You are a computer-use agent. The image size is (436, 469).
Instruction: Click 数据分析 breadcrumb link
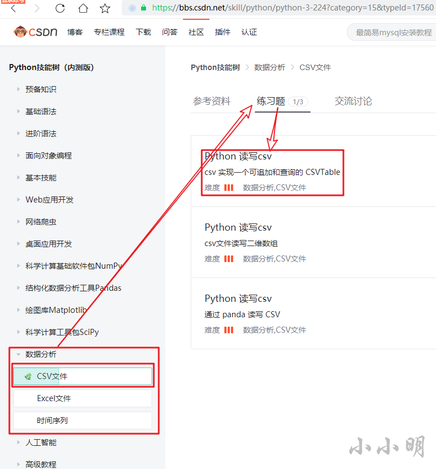(x=270, y=67)
